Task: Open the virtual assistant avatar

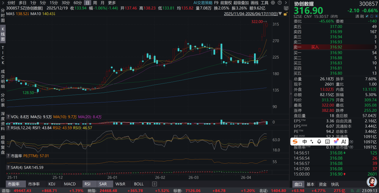Action: click(371, 181)
